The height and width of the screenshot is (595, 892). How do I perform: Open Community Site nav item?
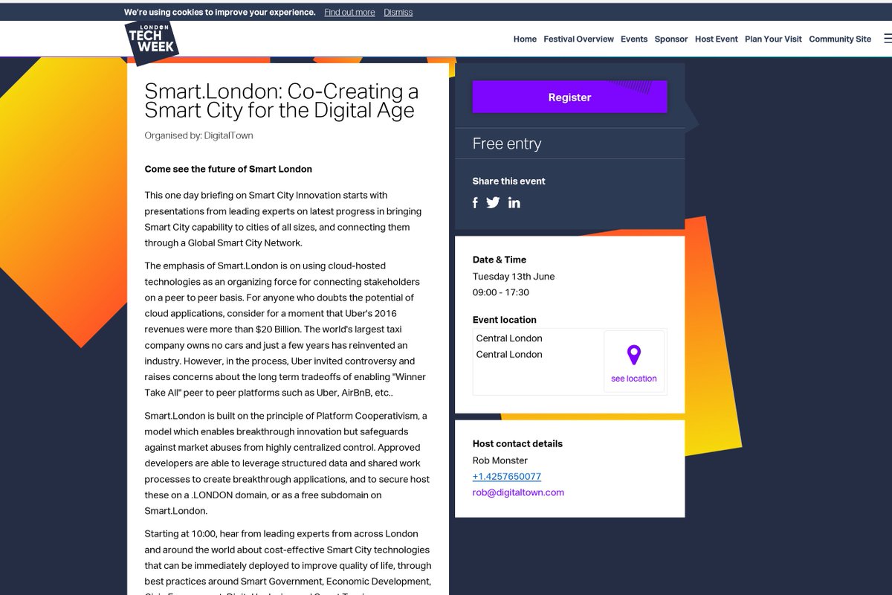pos(840,39)
